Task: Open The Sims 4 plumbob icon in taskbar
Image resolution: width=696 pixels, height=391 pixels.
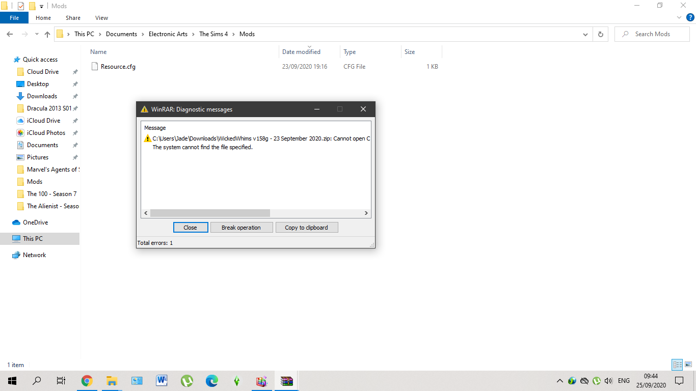Action: click(237, 381)
